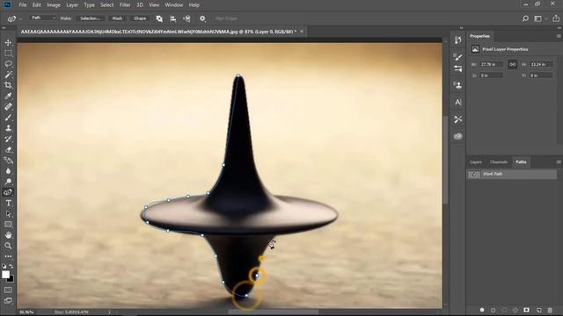Click the Shape button in options bar

point(140,18)
